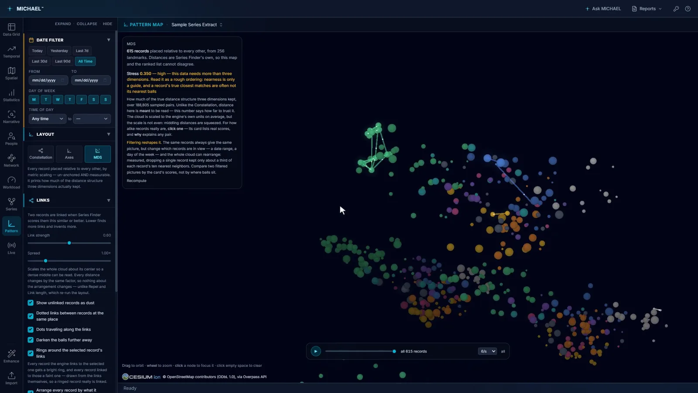Open the Temporal view
The height and width of the screenshot is (393, 698).
point(11,52)
